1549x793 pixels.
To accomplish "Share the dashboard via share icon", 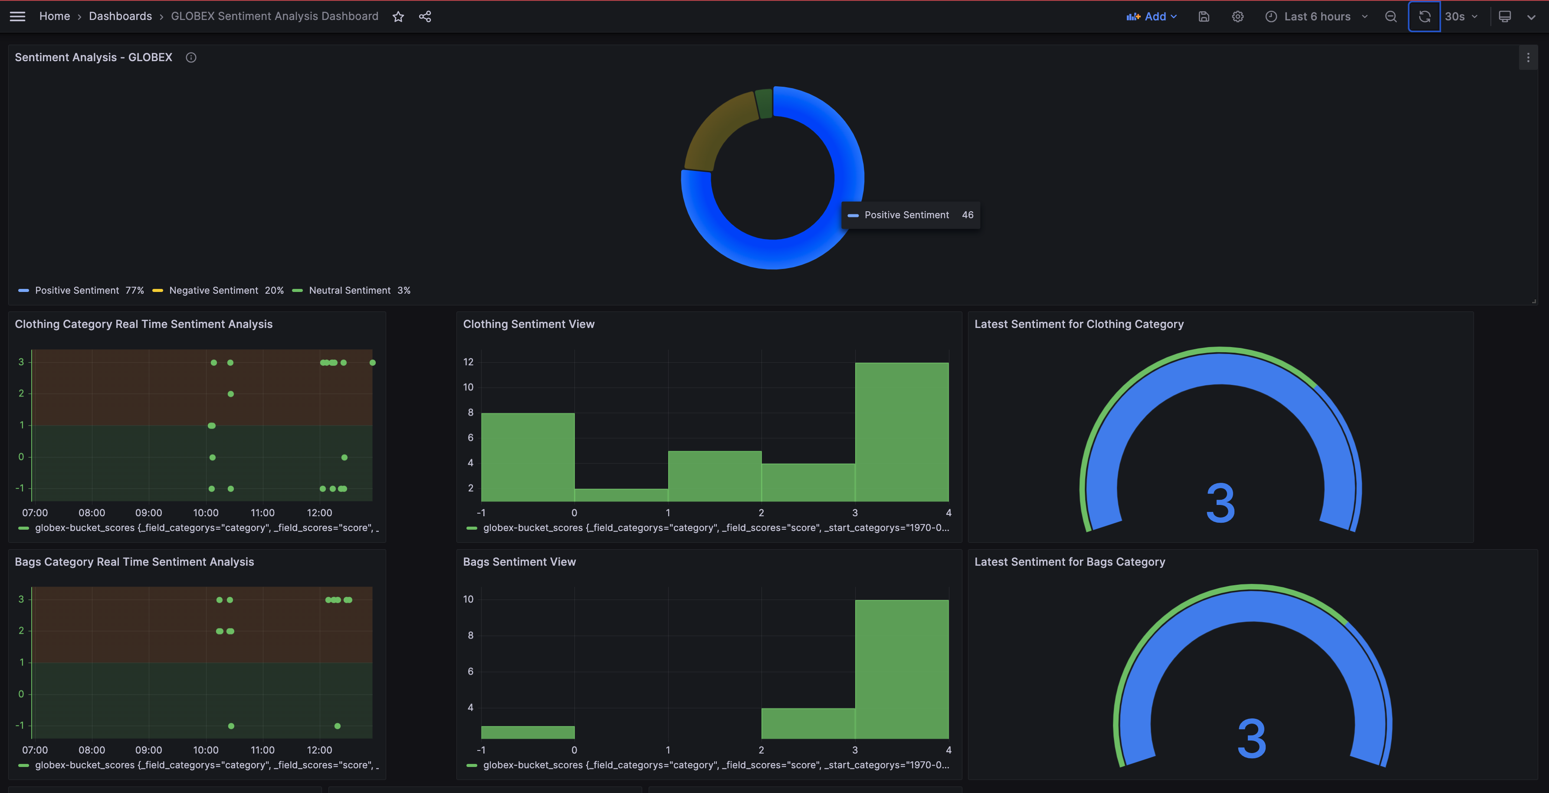I will point(425,16).
